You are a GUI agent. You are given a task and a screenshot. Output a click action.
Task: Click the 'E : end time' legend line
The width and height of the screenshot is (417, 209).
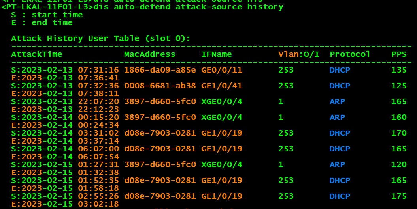click(42, 22)
